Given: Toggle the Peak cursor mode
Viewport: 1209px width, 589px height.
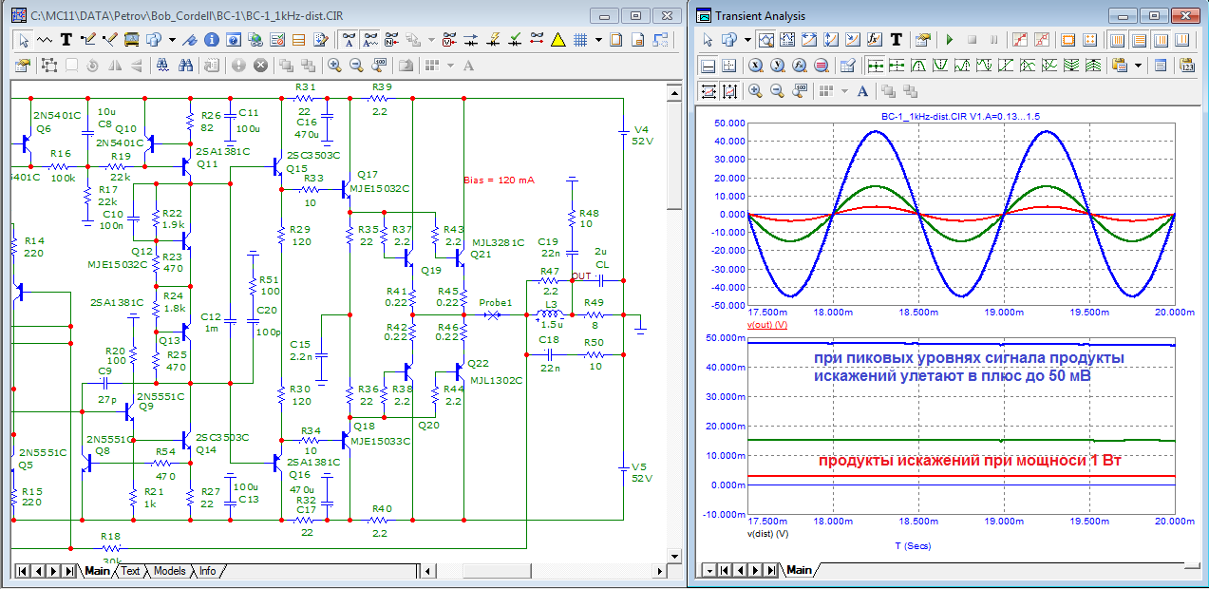Looking at the screenshot, I should click(919, 66).
